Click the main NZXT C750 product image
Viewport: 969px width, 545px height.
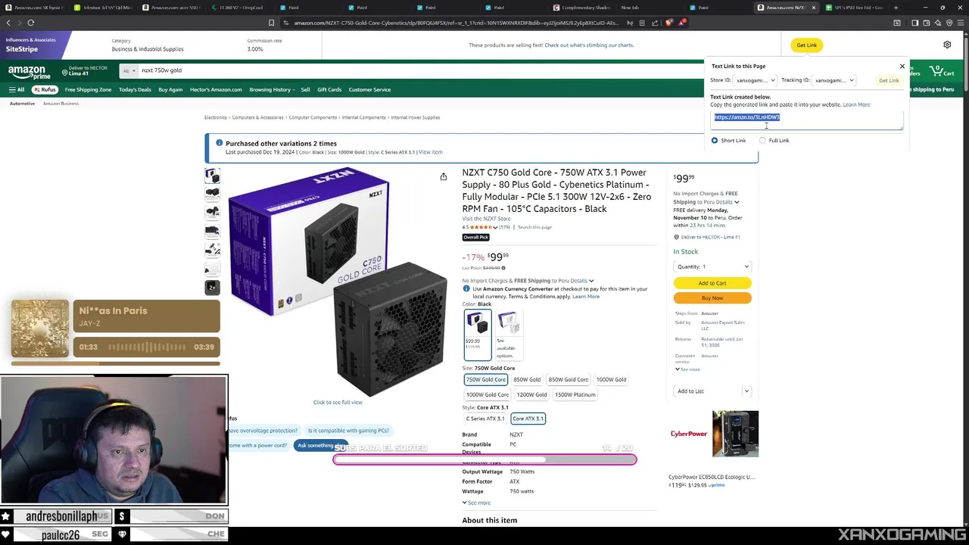338,282
